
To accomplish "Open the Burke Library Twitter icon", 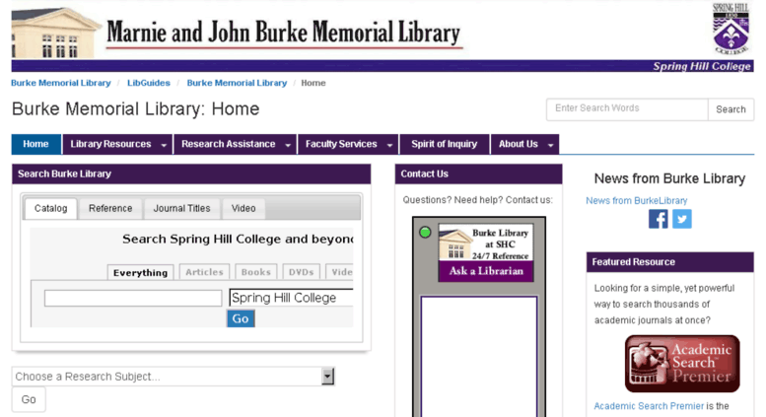I will click(x=682, y=219).
